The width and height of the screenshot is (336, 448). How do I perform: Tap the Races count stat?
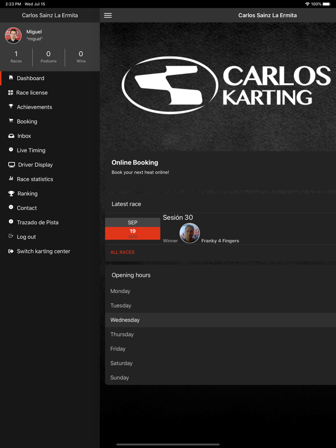16,57
